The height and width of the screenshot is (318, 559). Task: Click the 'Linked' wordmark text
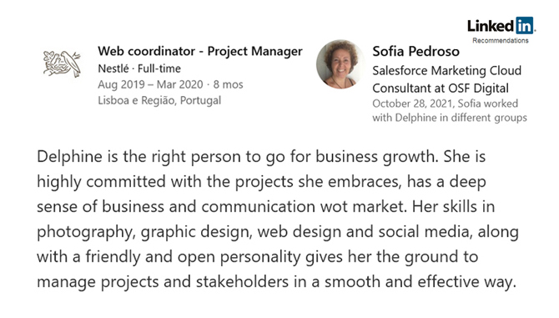tap(491, 26)
